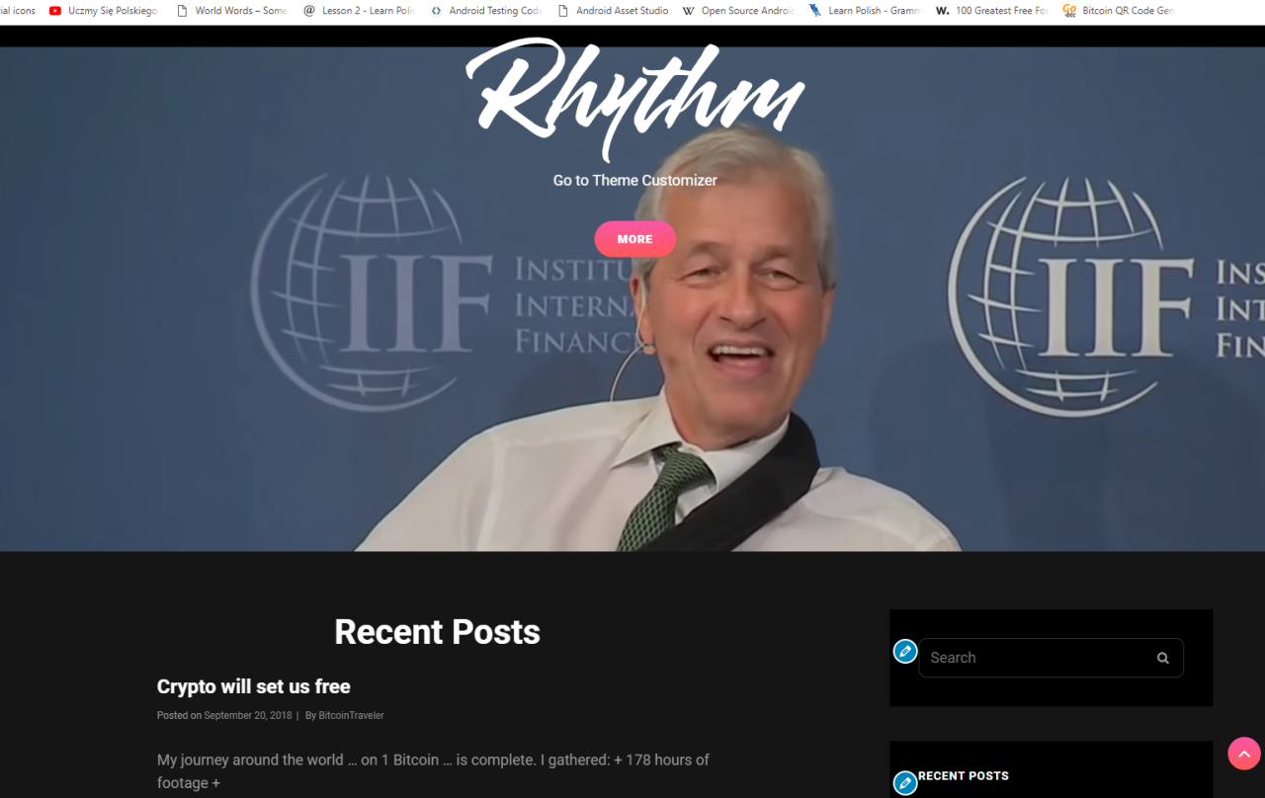1265x798 pixels.
Task: Open the World Words bookmark
Action: click(x=231, y=11)
